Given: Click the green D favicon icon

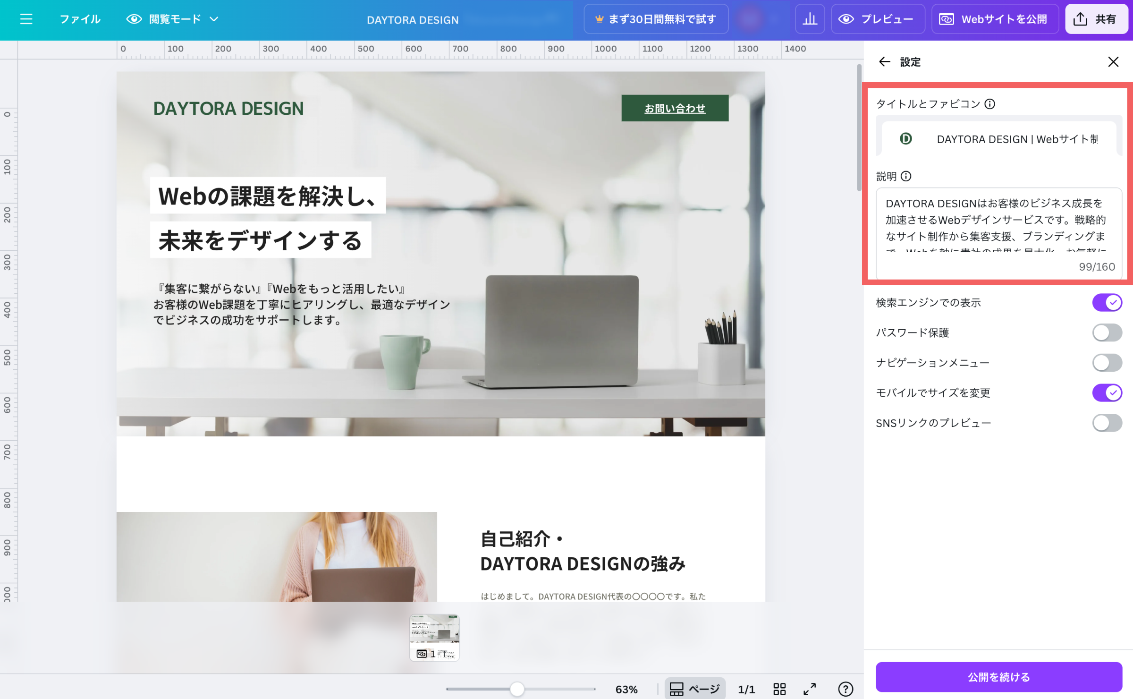Looking at the screenshot, I should point(905,138).
